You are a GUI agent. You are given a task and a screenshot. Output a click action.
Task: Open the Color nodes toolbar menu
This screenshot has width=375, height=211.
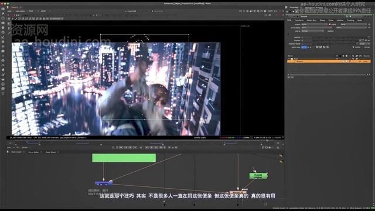[x=3, y=28]
